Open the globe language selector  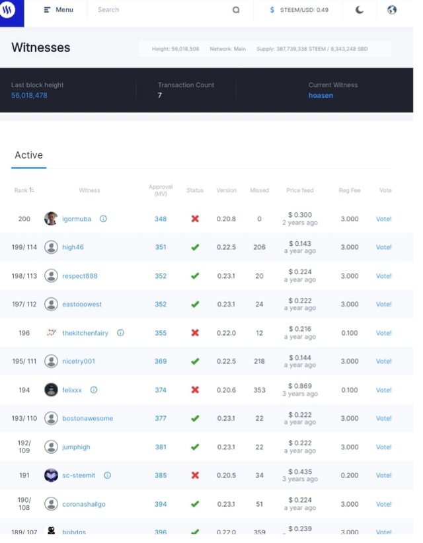392,10
